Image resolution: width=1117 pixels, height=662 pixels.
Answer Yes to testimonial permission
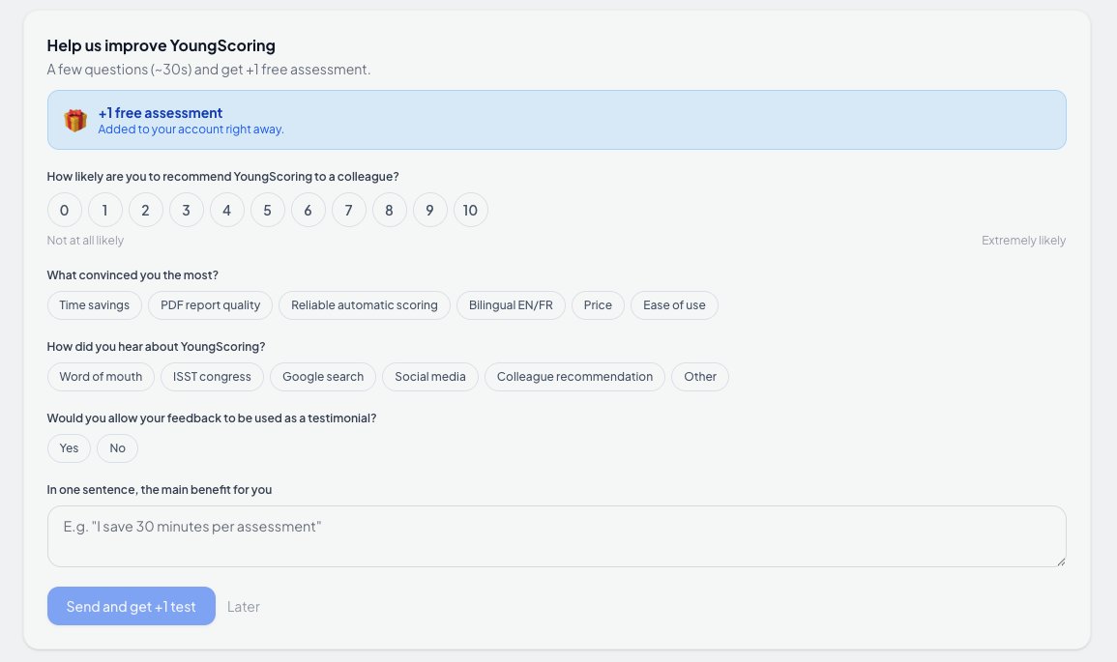(x=69, y=448)
